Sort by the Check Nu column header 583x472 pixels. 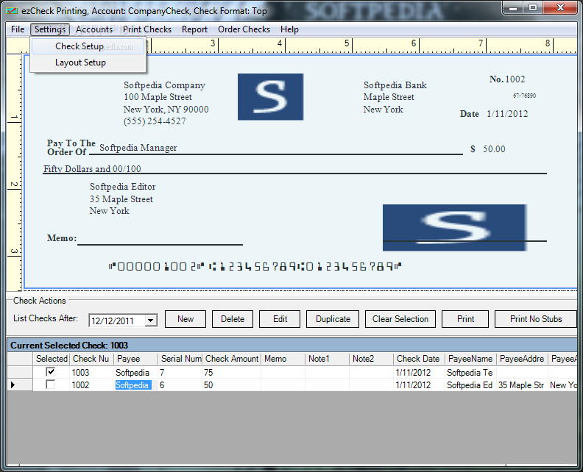point(91,359)
